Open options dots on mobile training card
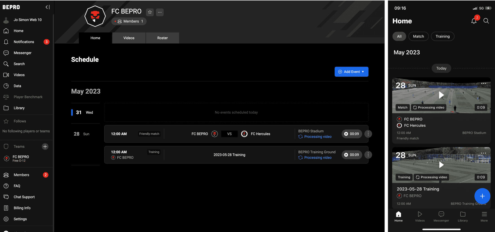This screenshot has width=495, height=232. (484, 153)
